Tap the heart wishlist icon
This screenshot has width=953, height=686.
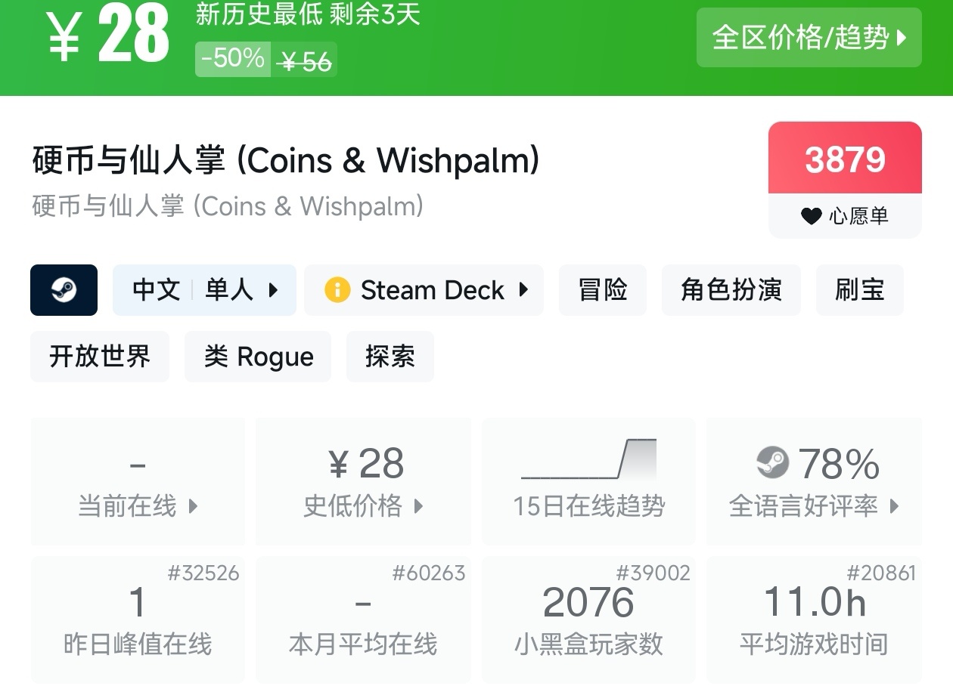(x=811, y=217)
